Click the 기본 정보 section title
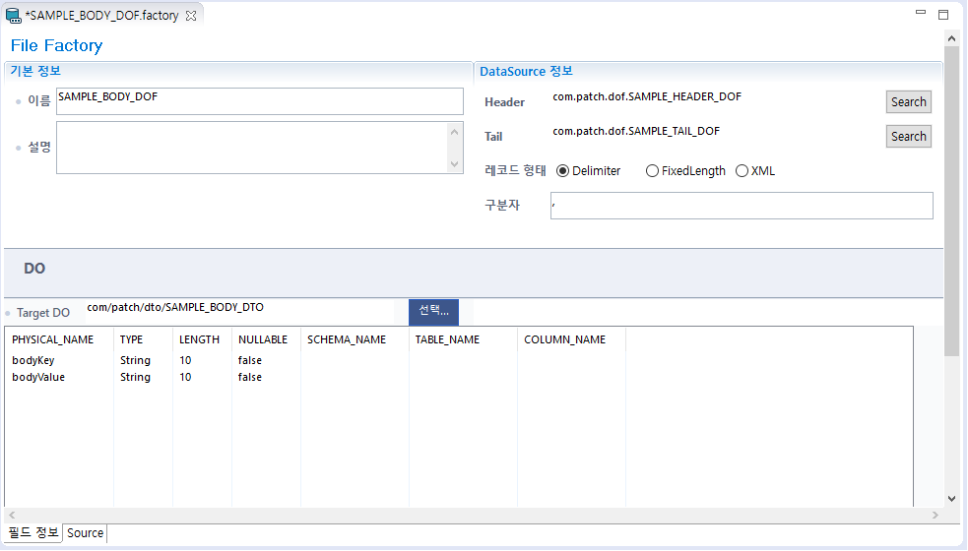The height and width of the screenshot is (551, 968). [x=35, y=71]
